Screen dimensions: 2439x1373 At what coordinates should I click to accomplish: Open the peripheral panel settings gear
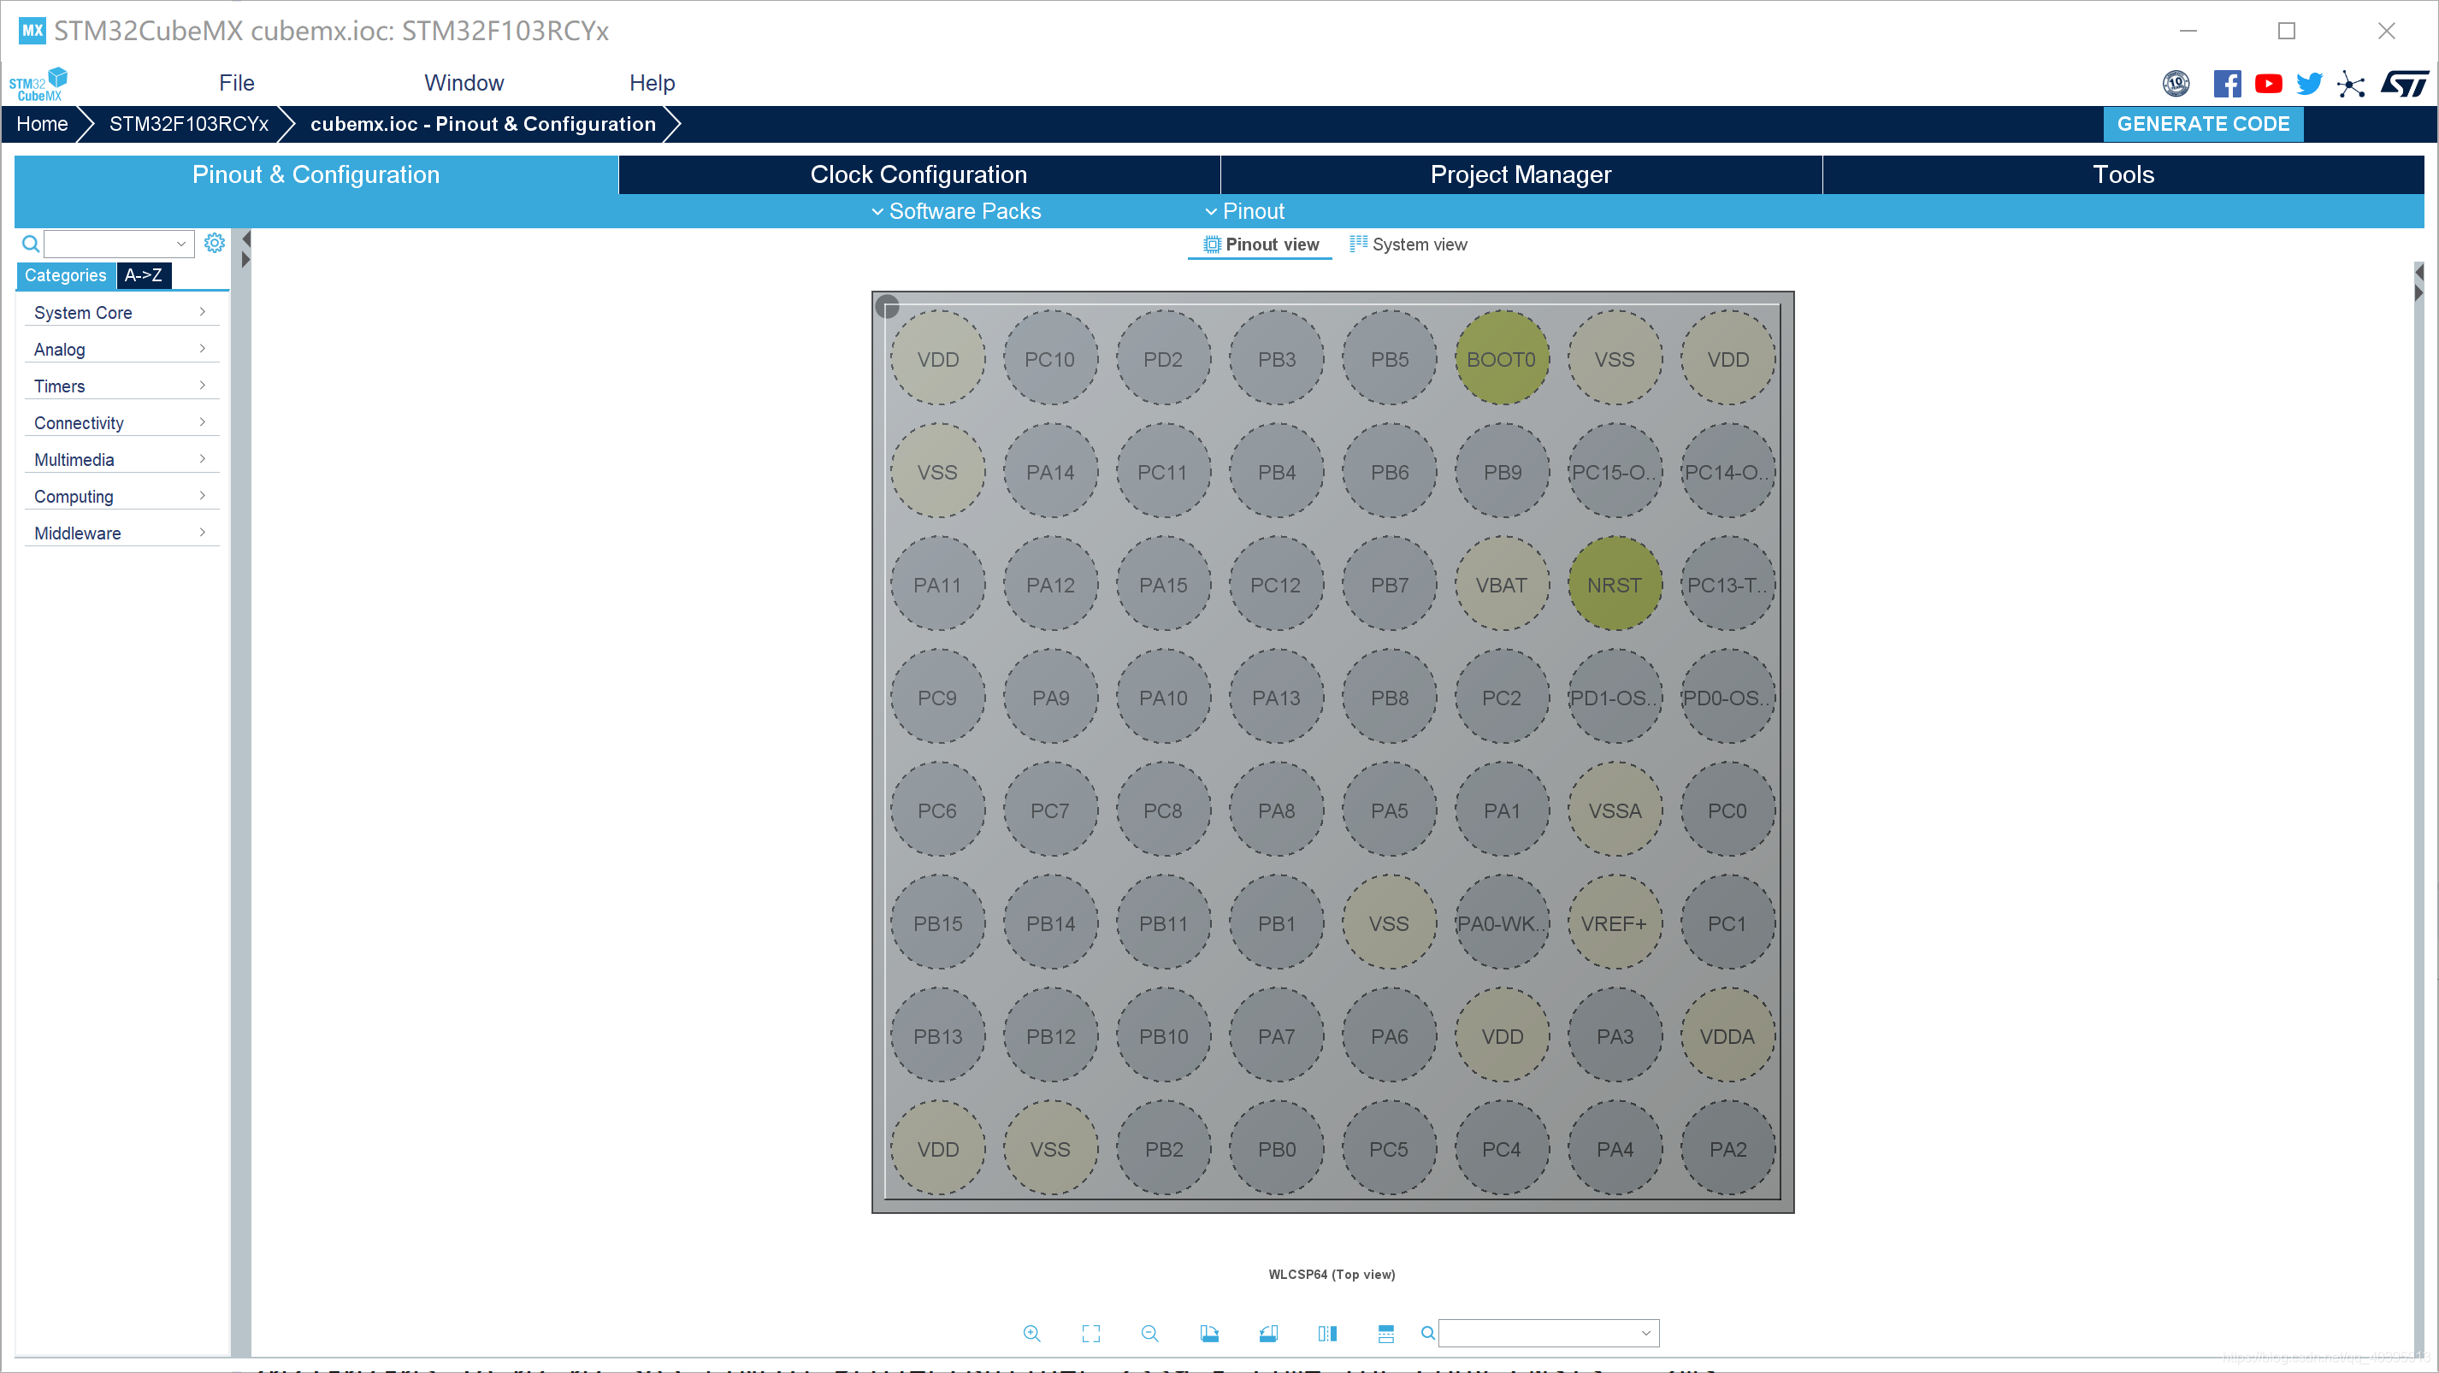pyautogui.click(x=215, y=243)
